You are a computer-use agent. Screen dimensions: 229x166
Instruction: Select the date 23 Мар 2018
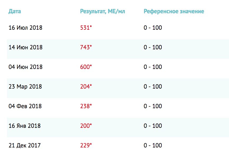click(25, 86)
